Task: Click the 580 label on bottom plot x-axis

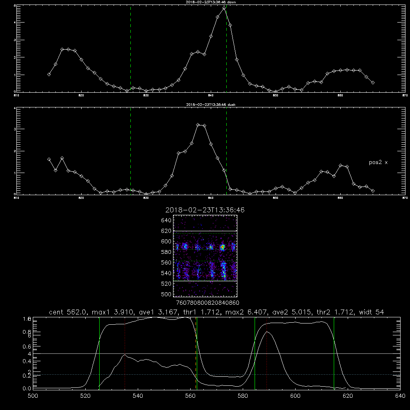Action: 243,396
